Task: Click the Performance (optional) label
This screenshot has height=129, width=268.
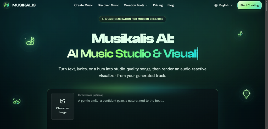Action: click(x=91, y=95)
